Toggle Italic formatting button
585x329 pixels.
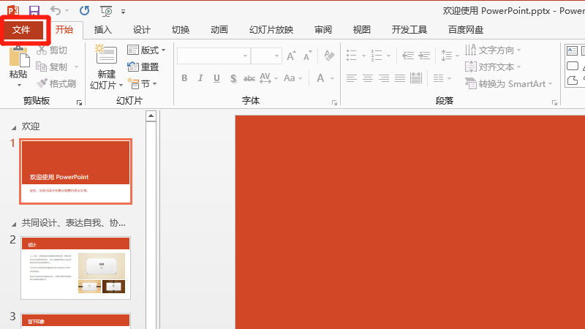(x=200, y=78)
